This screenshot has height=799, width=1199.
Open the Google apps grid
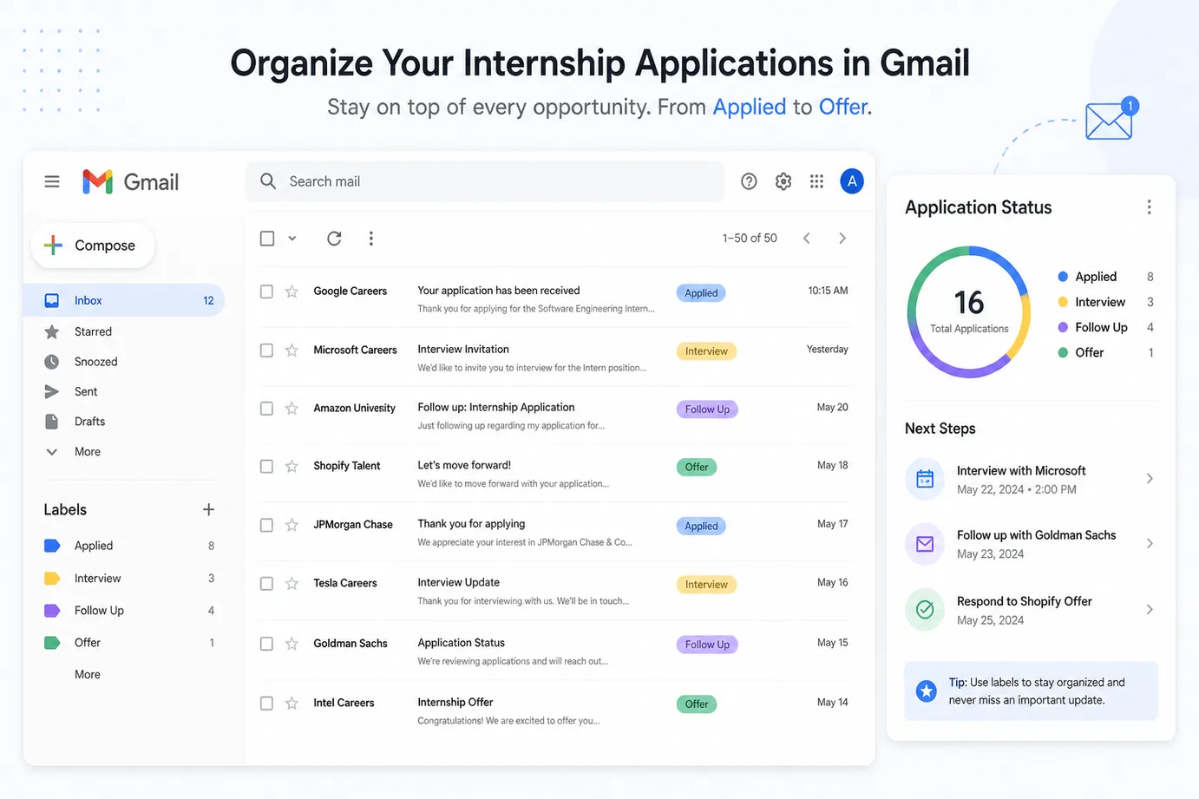click(816, 181)
